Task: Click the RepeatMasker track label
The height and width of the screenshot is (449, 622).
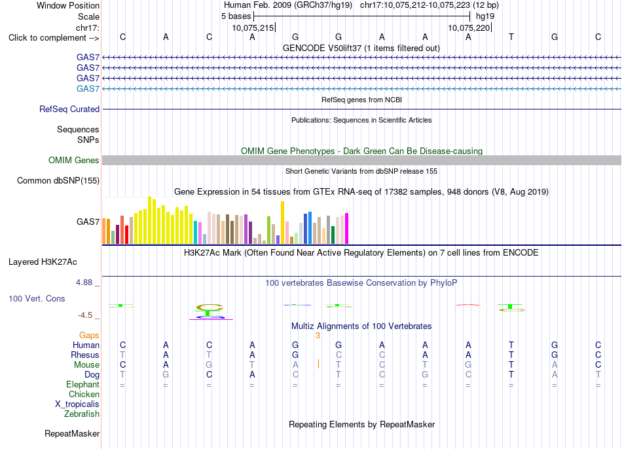Action: point(72,433)
